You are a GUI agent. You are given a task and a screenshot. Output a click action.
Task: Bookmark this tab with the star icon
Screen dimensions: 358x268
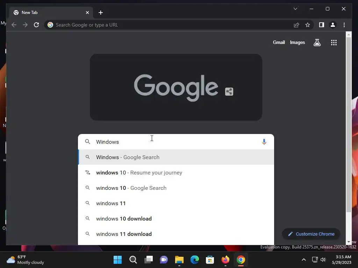pyautogui.click(x=308, y=25)
